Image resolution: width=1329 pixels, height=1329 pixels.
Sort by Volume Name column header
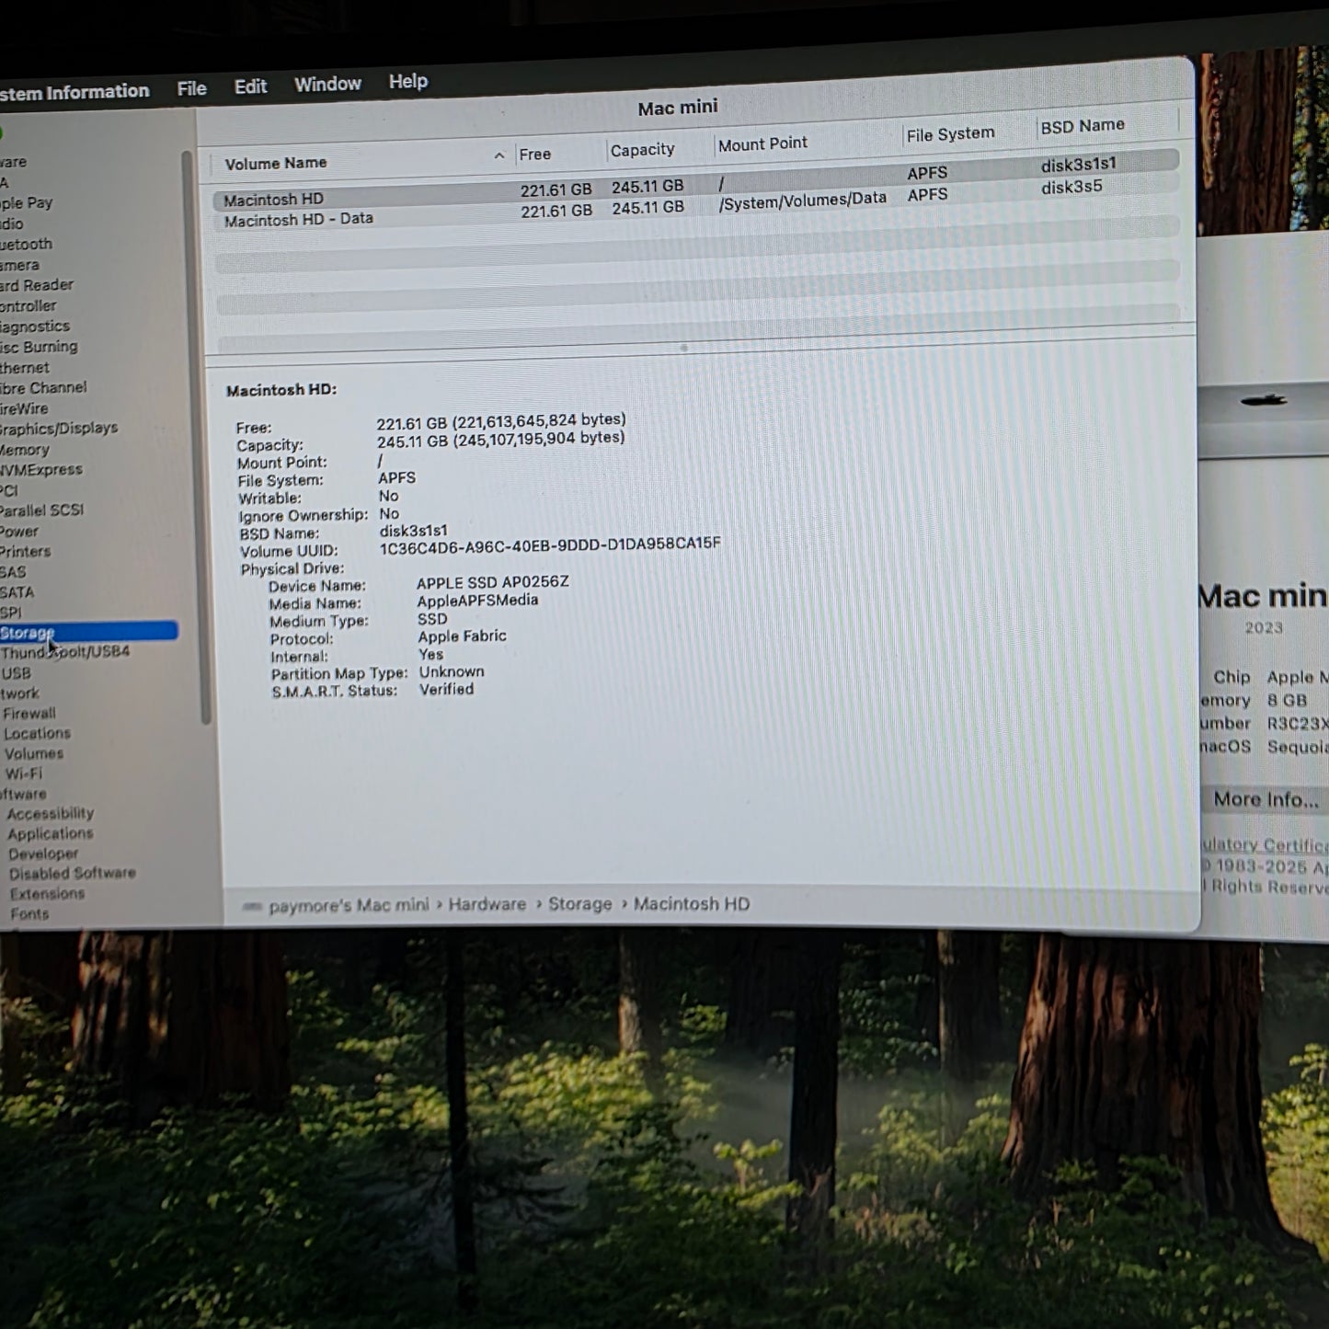coord(275,163)
